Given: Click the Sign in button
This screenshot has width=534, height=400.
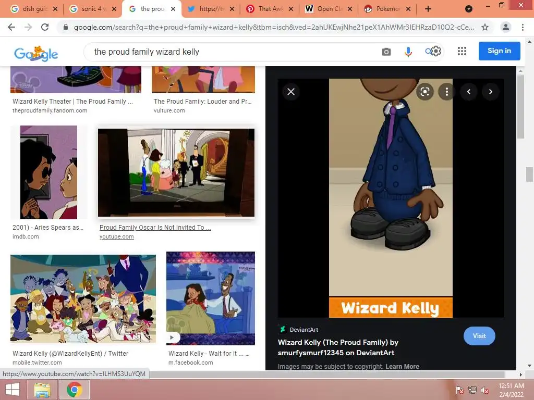Looking at the screenshot, I should pyautogui.click(x=499, y=51).
